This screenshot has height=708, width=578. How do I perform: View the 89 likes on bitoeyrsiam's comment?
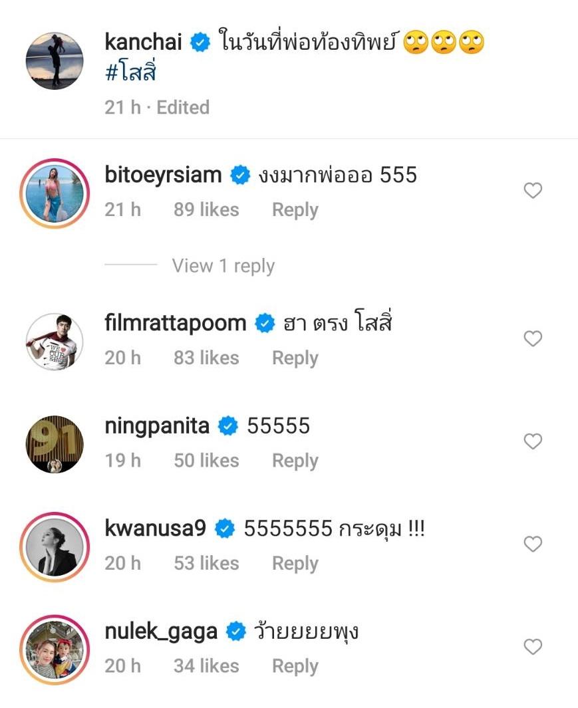tap(206, 210)
